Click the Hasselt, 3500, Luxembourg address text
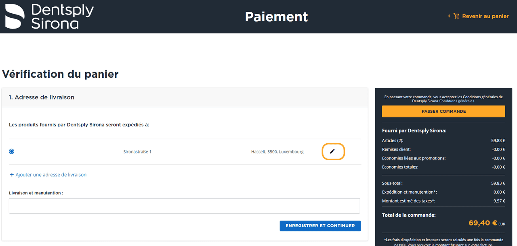Screen dimensions: 517x246 [277, 152]
